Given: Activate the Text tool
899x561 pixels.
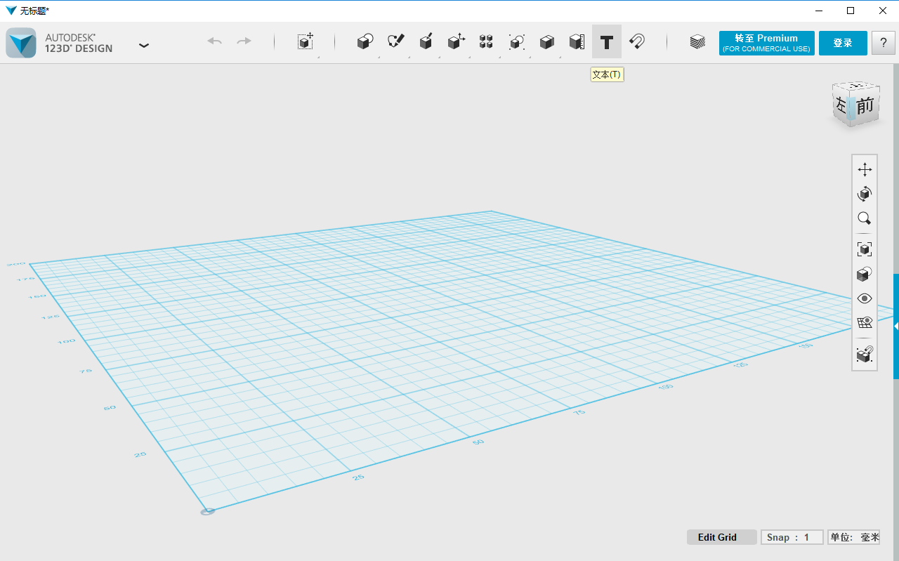Looking at the screenshot, I should point(607,42).
